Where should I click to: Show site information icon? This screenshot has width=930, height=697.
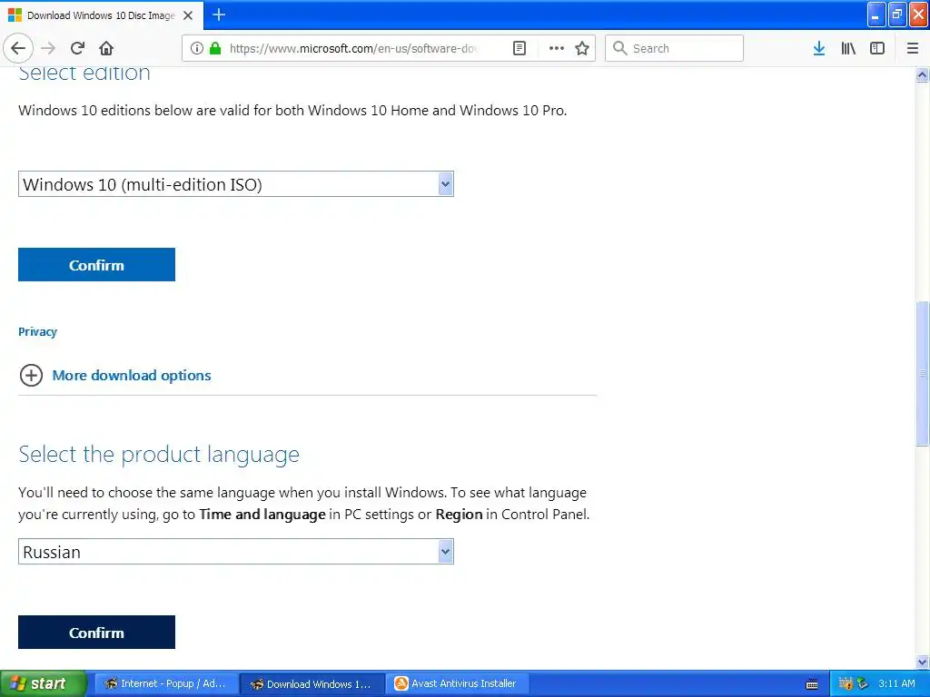point(196,48)
